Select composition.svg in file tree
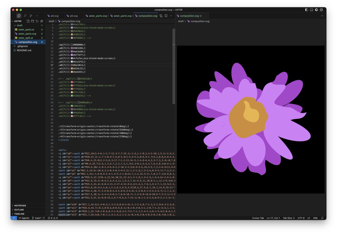Image resolution: width=337 pixels, height=234 pixels. point(28,42)
